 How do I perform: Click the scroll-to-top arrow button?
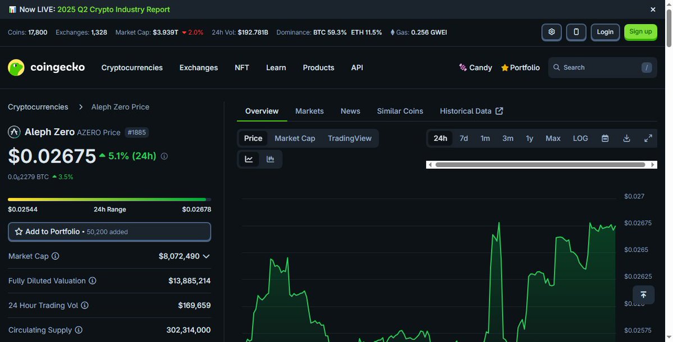click(643, 295)
